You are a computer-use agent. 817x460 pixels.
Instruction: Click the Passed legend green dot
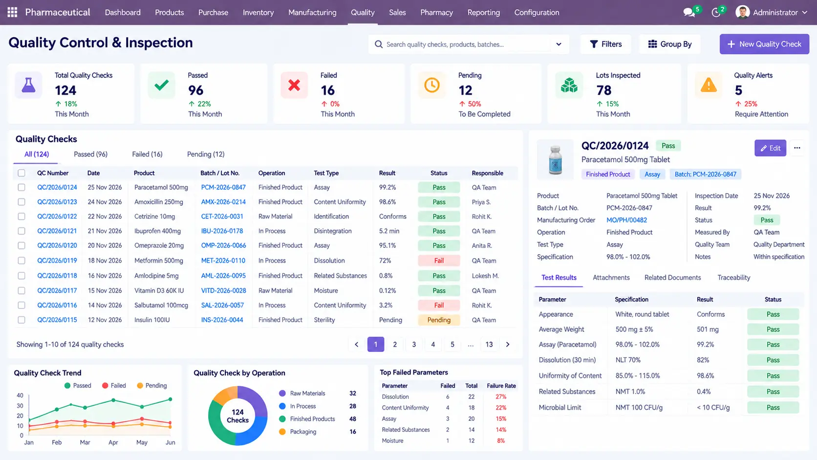click(x=67, y=386)
